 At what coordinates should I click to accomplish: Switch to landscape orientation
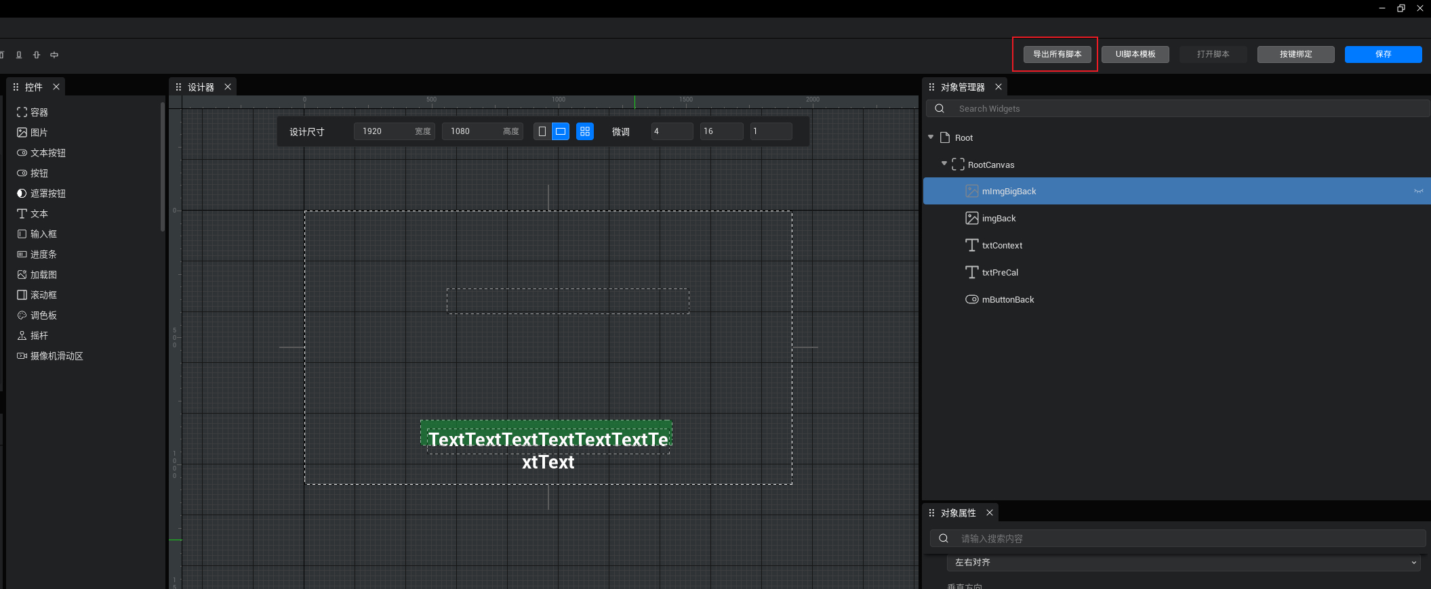(561, 131)
